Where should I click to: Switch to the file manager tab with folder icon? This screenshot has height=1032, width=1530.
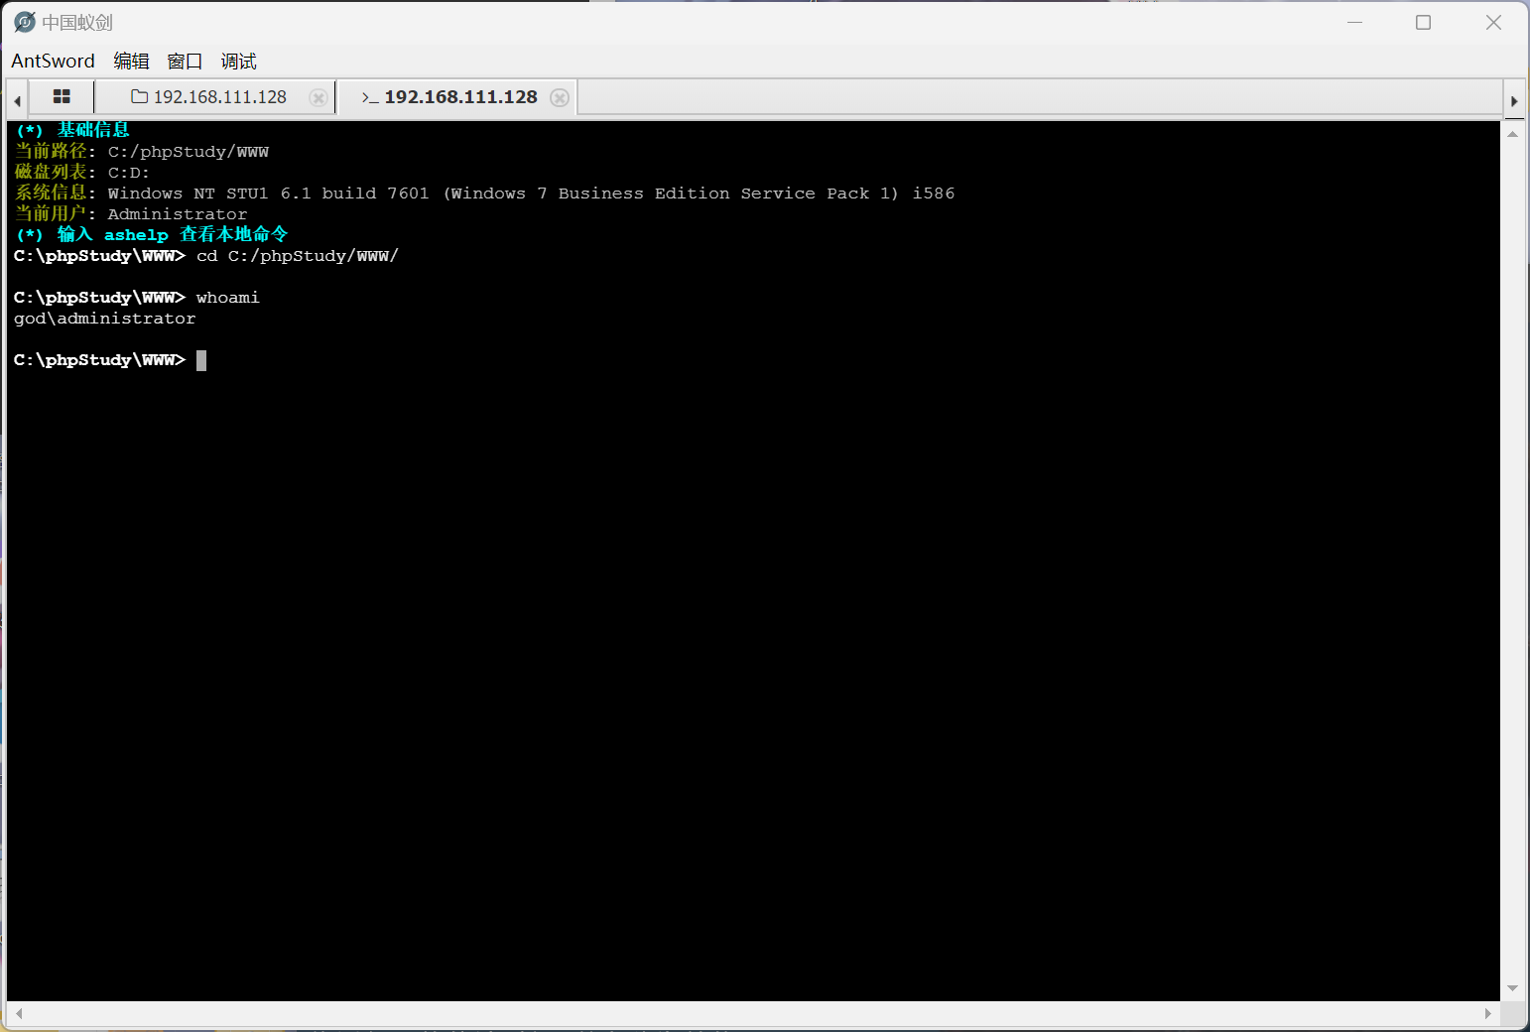point(209,97)
